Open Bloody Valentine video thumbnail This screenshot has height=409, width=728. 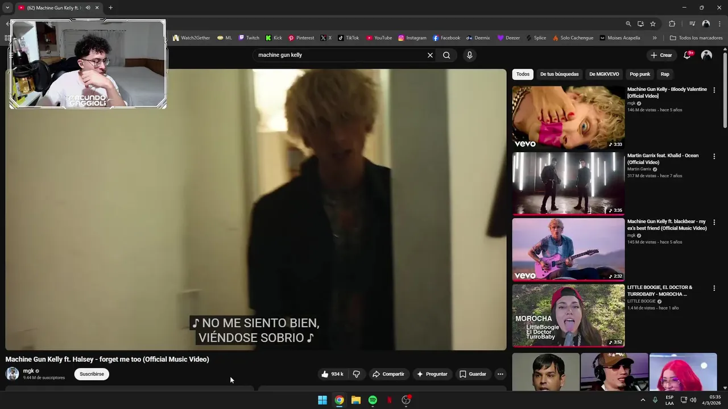coord(568,118)
